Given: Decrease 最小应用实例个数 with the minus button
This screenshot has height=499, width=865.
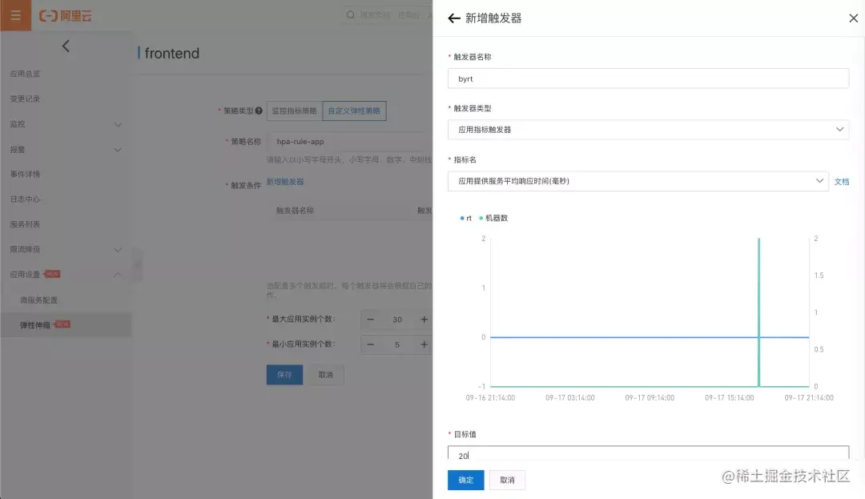Looking at the screenshot, I should pos(370,344).
